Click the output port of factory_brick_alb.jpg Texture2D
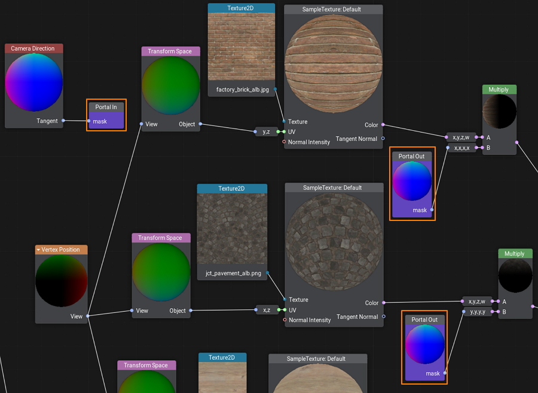 click(x=275, y=90)
